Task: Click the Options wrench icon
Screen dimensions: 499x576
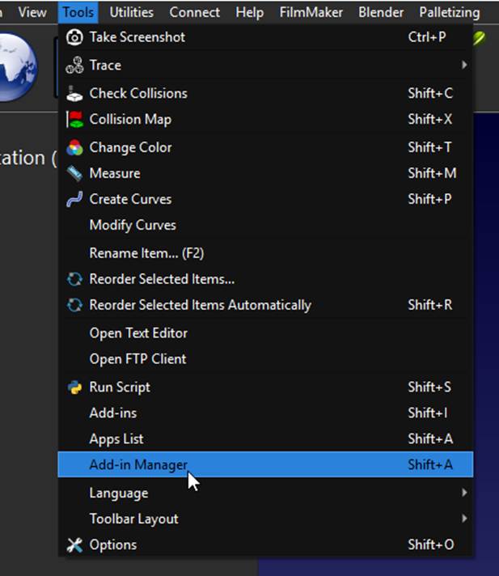Action: pyautogui.click(x=74, y=545)
